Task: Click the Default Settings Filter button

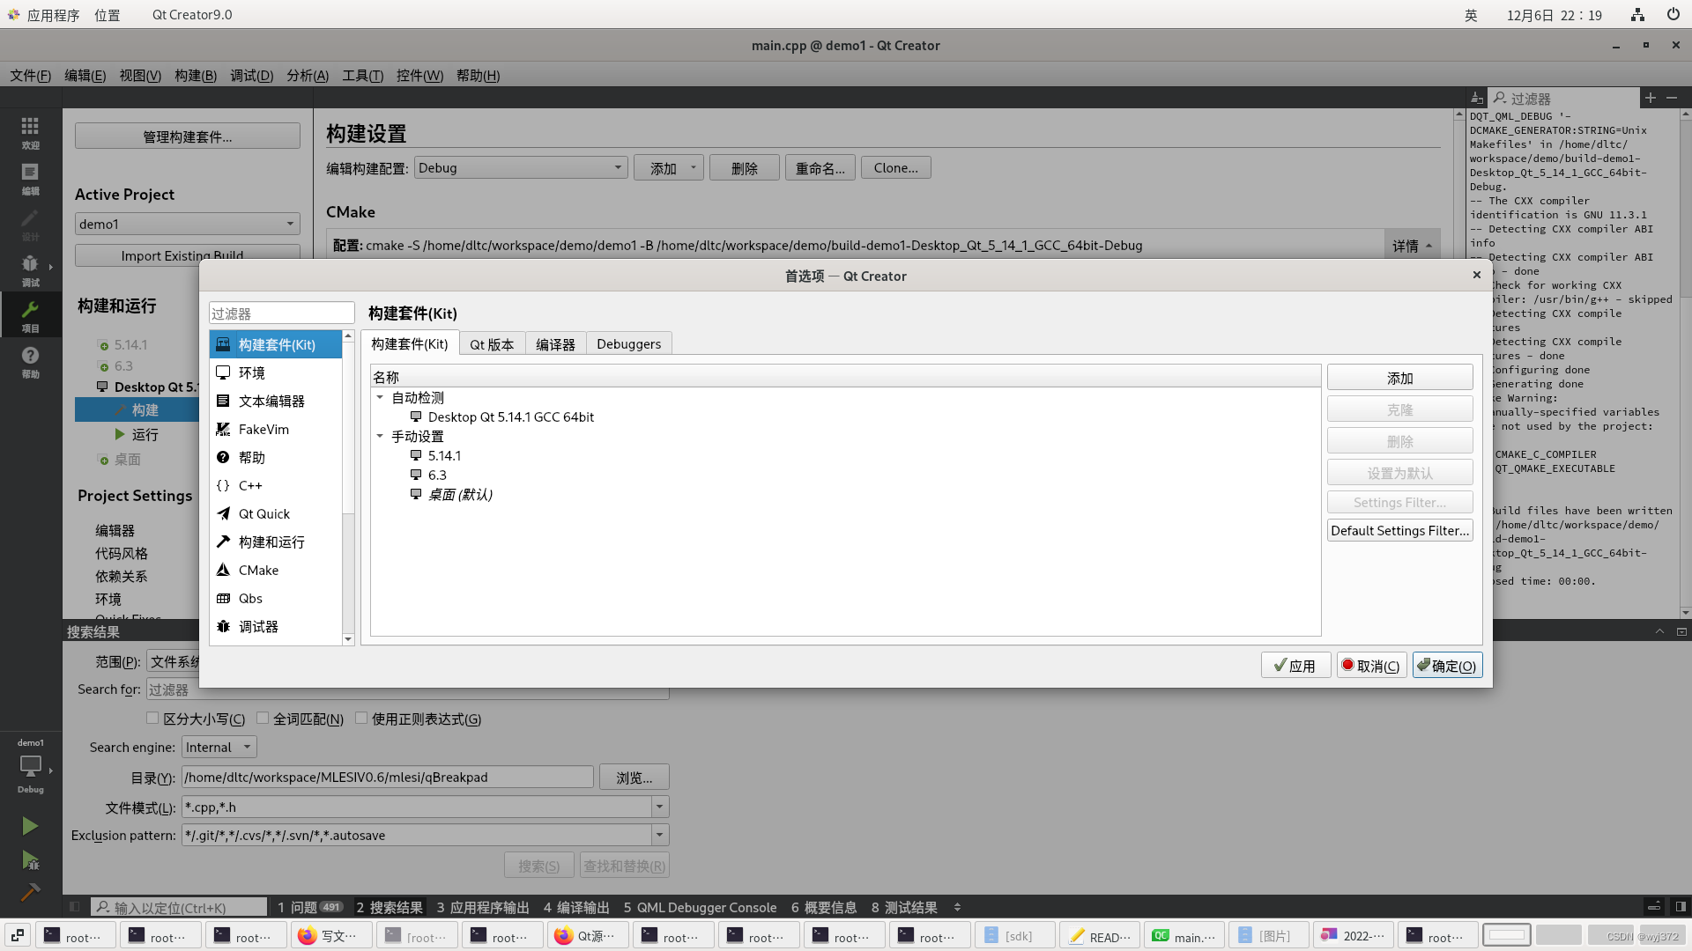Action: coord(1399,530)
